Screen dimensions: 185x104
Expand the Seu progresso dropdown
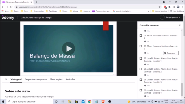coord(173,17)
